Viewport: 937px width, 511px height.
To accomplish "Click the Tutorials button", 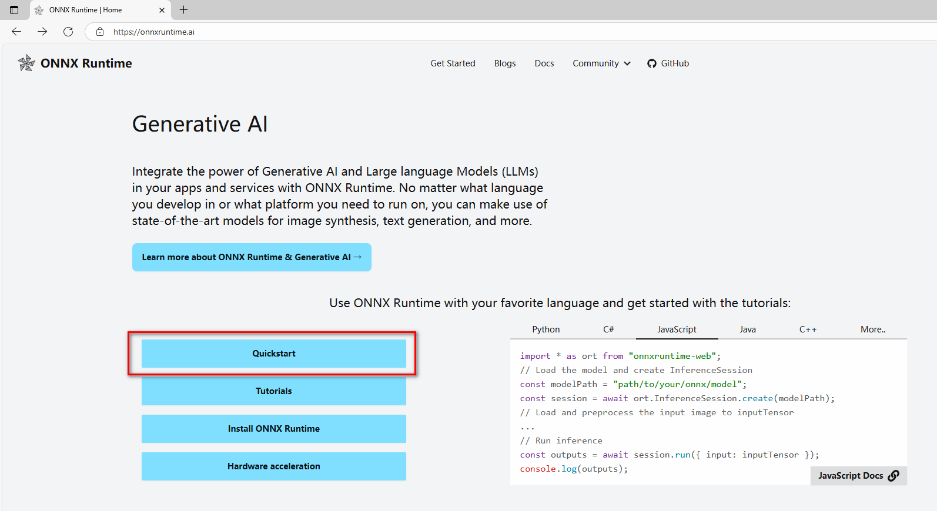I will point(274,391).
